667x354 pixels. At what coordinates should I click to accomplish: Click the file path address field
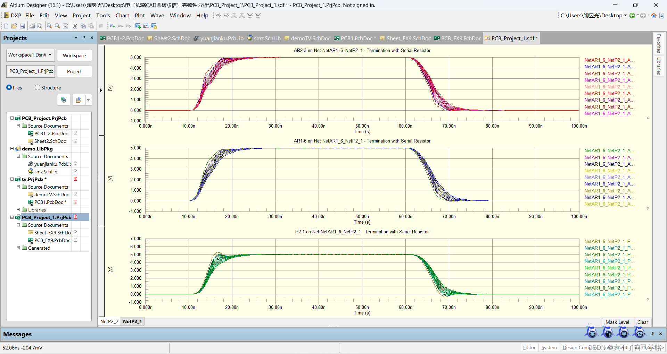[591, 15]
